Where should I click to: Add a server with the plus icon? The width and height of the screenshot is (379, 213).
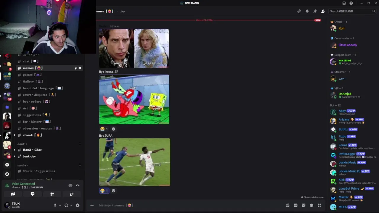pyautogui.click(x=7, y=165)
